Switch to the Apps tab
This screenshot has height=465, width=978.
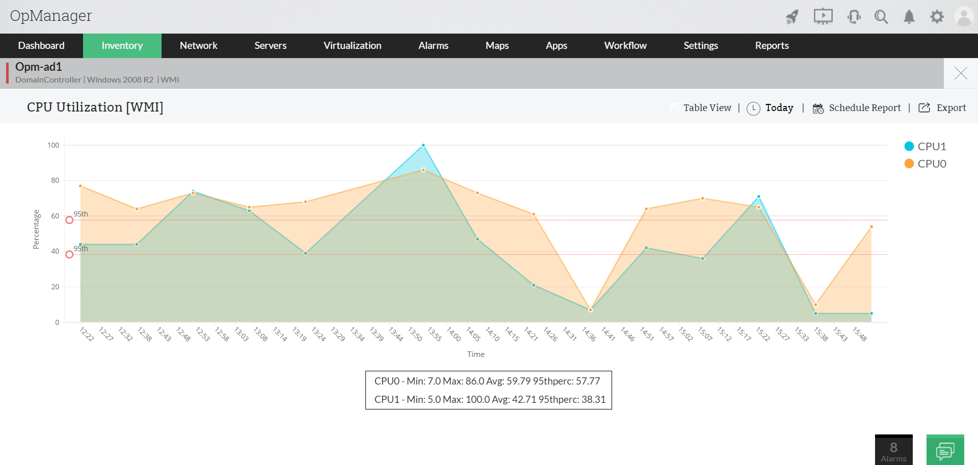coord(557,46)
